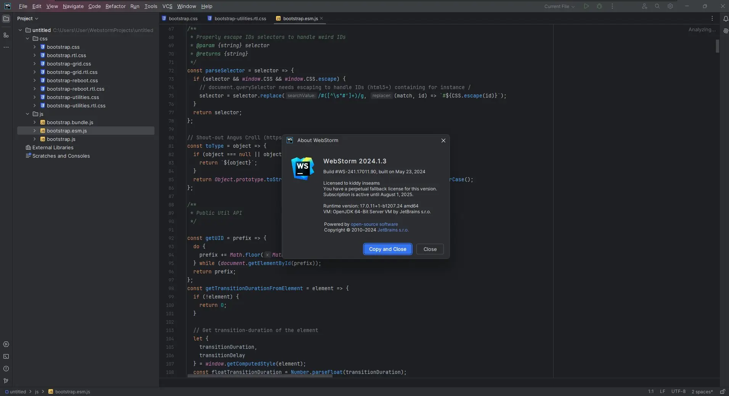Open AI Assistant swirl icon
729x396 pixels.
[x=726, y=31]
